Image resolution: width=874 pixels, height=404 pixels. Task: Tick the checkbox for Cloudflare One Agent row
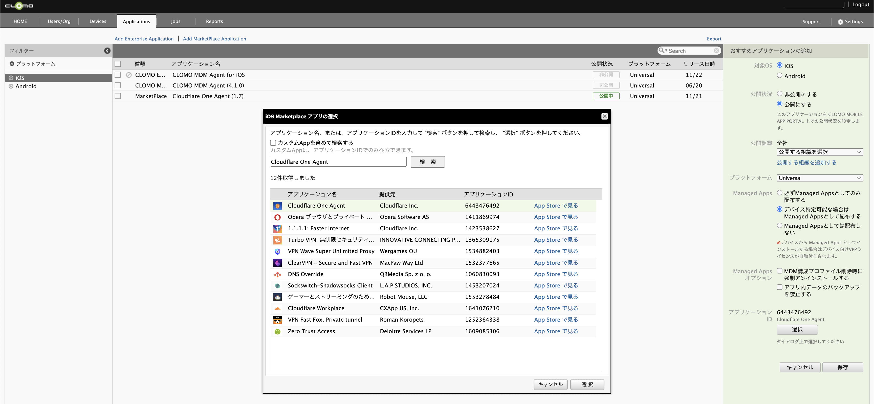pyautogui.click(x=118, y=96)
